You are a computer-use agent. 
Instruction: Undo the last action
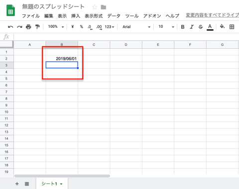[x=10, y=27]
